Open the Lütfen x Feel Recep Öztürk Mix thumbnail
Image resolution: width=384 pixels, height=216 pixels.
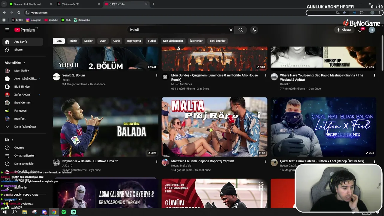click(x=323, y=127)
